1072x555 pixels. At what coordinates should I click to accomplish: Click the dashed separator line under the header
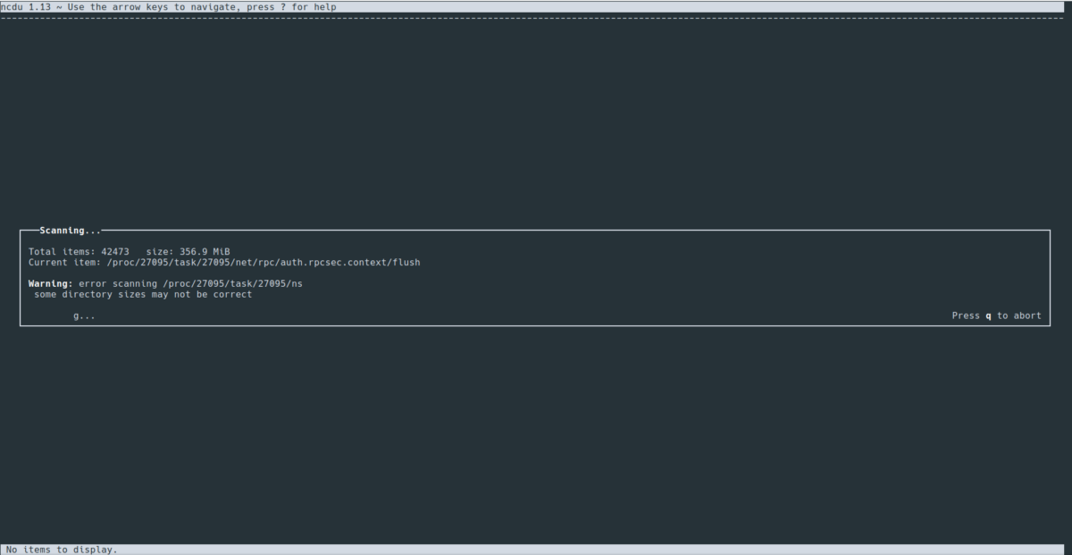point(536,17)
